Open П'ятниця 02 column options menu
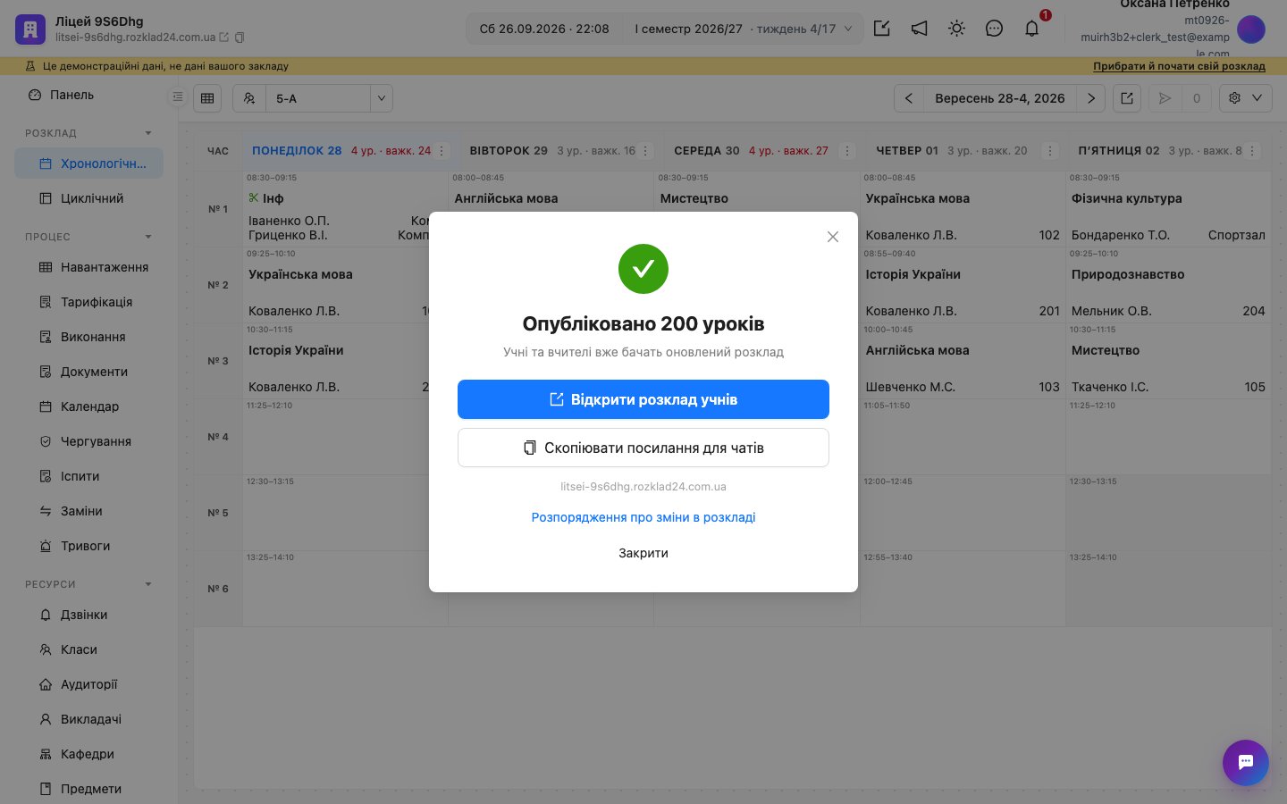The image size is (1287, 804). [1252, 151]
